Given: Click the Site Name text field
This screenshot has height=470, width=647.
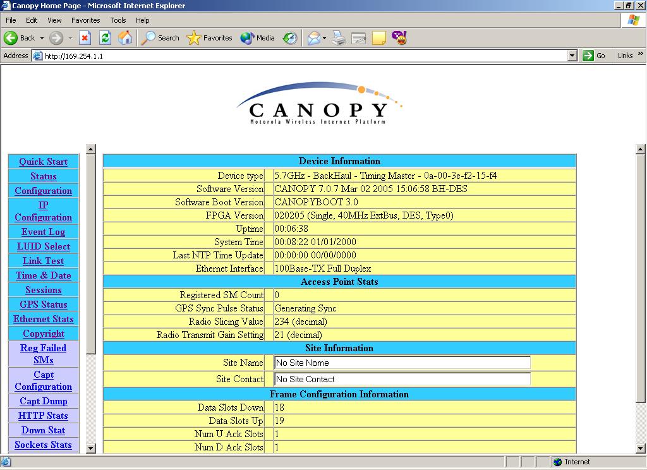Looking at the screenshot, I should coord(402,363).
